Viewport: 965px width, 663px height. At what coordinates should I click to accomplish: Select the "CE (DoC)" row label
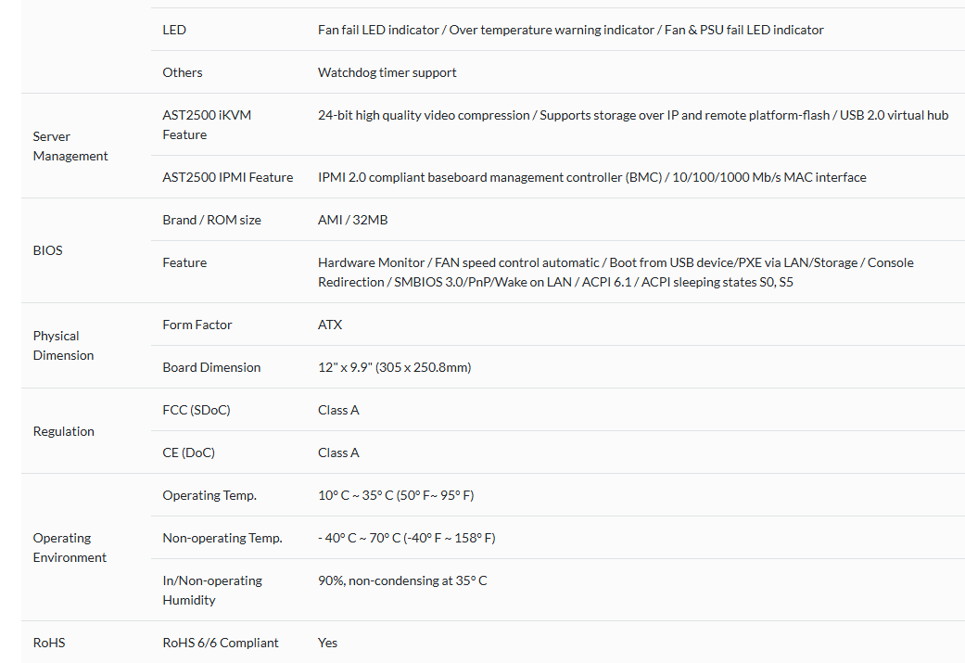coord(188,453)
